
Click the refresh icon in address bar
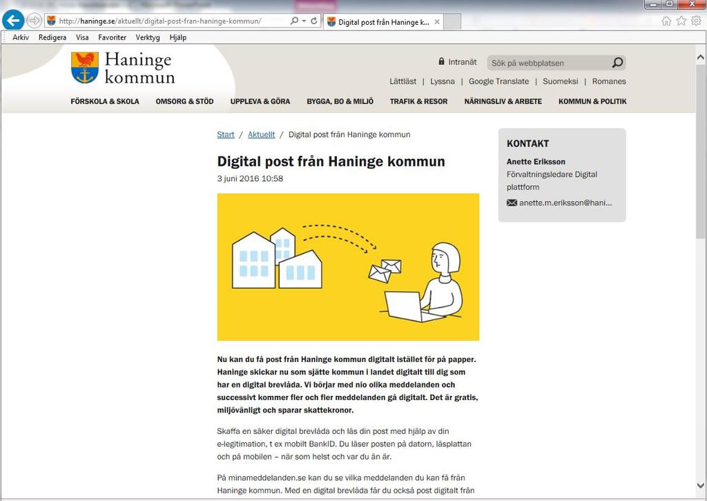[x=314, y=21]
